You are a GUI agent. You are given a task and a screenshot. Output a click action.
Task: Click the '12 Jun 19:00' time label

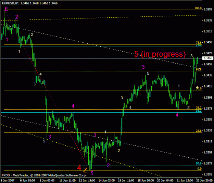[x=87, y=181]
